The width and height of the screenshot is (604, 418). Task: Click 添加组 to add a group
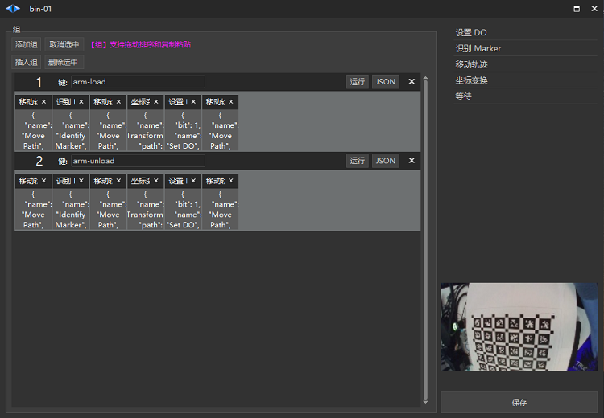[x=27, y=45]
